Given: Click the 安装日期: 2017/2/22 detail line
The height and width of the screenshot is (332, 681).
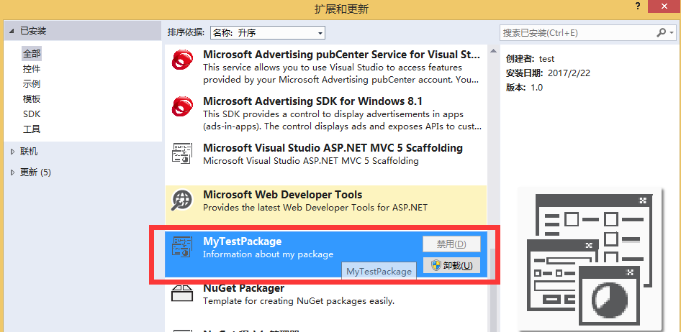Looking at the screenshot, I should click(548, 73).
